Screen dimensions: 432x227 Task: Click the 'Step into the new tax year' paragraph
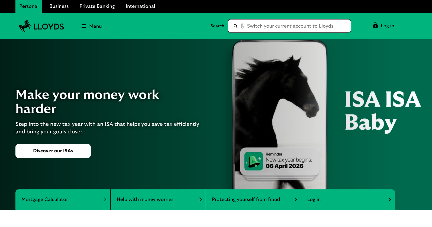tap(107, 128)
